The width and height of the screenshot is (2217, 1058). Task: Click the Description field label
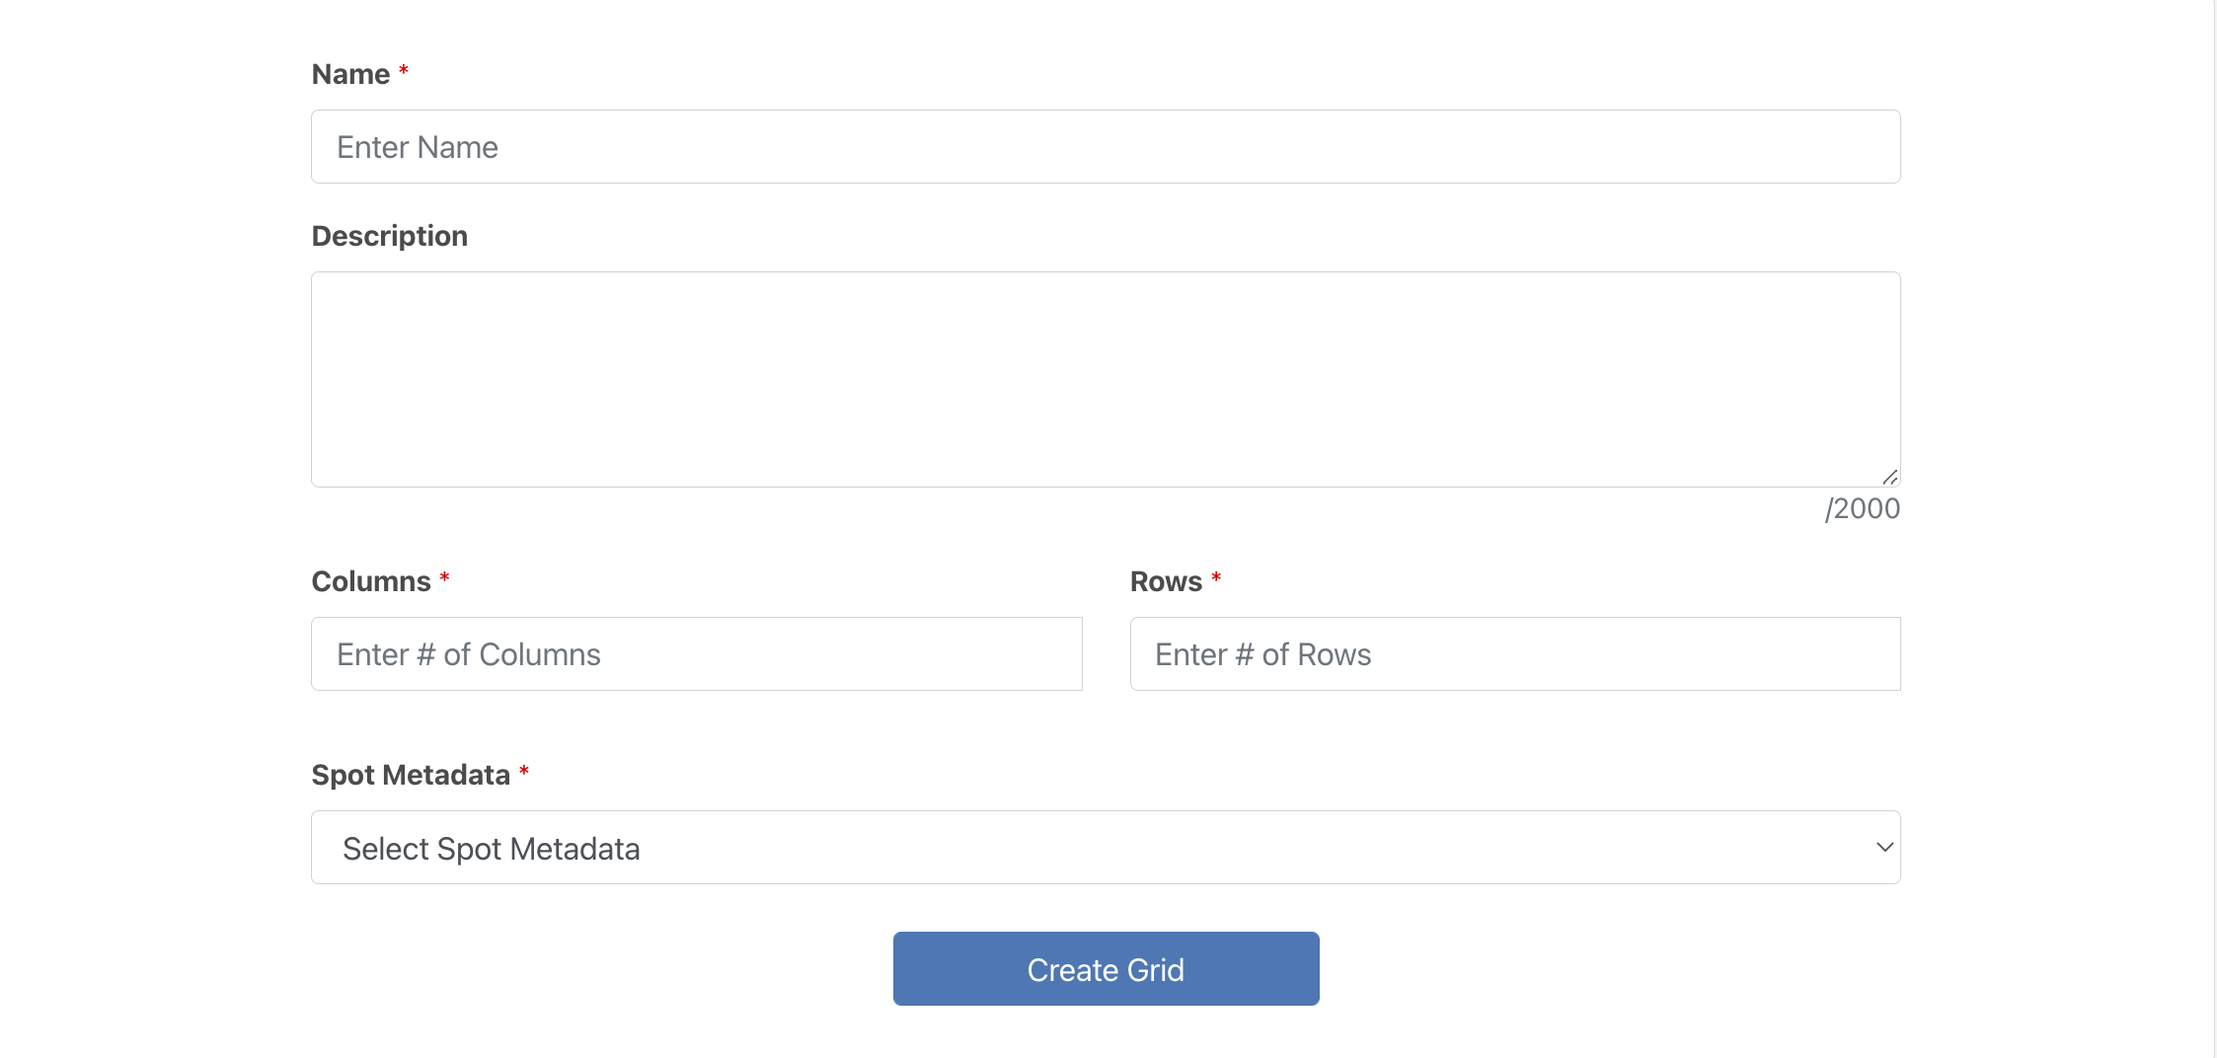click(x=389, y=237)
